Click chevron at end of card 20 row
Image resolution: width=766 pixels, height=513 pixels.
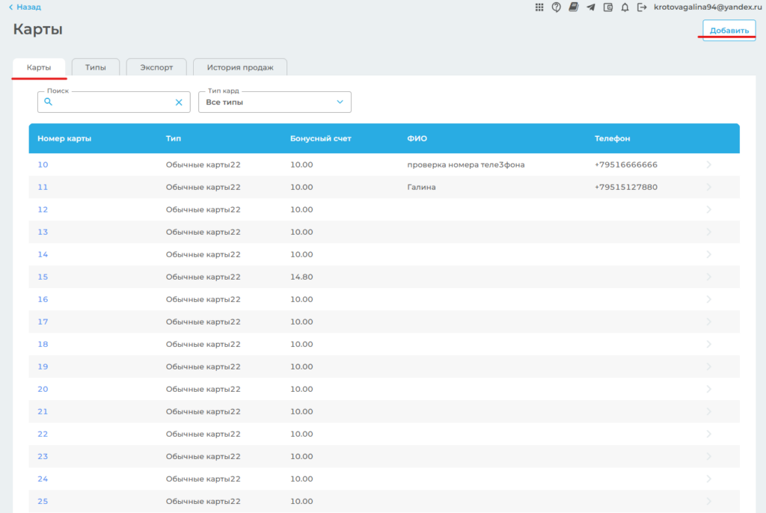(708, 389)
